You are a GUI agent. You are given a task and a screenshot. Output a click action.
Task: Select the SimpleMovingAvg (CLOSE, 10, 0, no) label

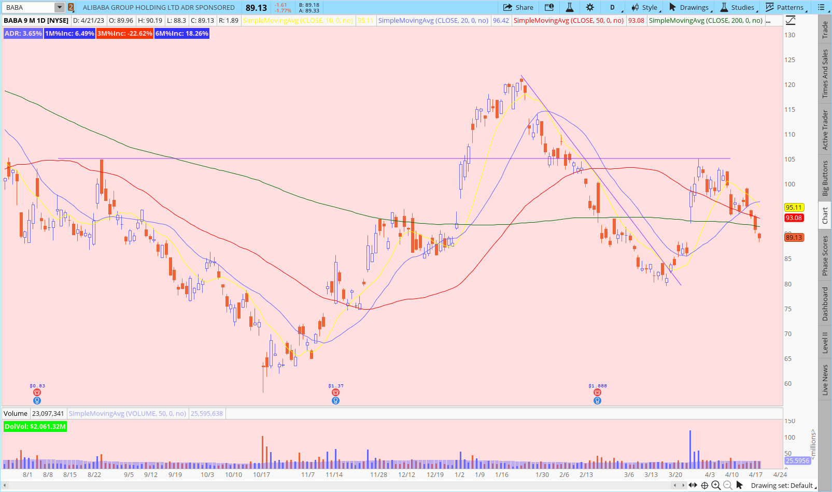(x=298, y=21)
